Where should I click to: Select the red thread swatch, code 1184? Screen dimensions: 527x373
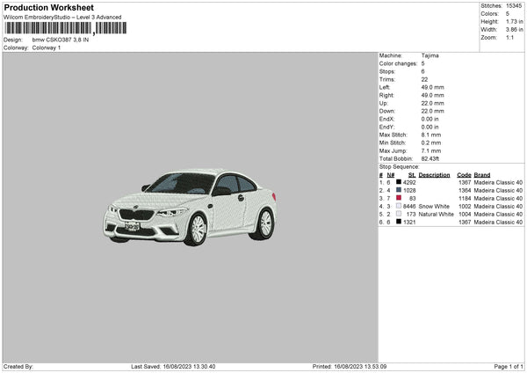(399, 198)
